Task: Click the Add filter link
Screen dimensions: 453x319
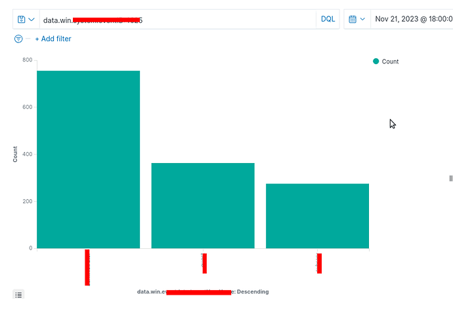Action: point(53,39)
